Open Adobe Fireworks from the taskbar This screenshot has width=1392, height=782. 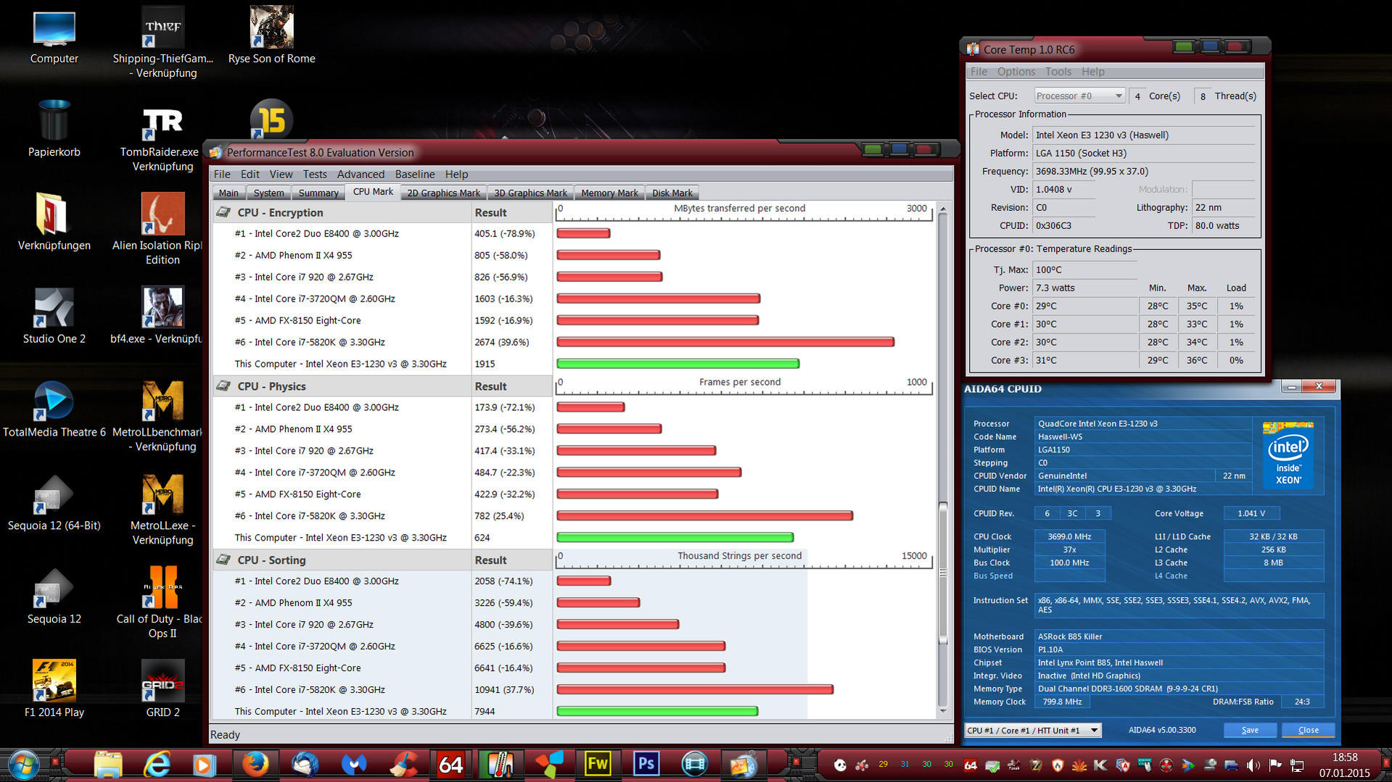point(598,765)
